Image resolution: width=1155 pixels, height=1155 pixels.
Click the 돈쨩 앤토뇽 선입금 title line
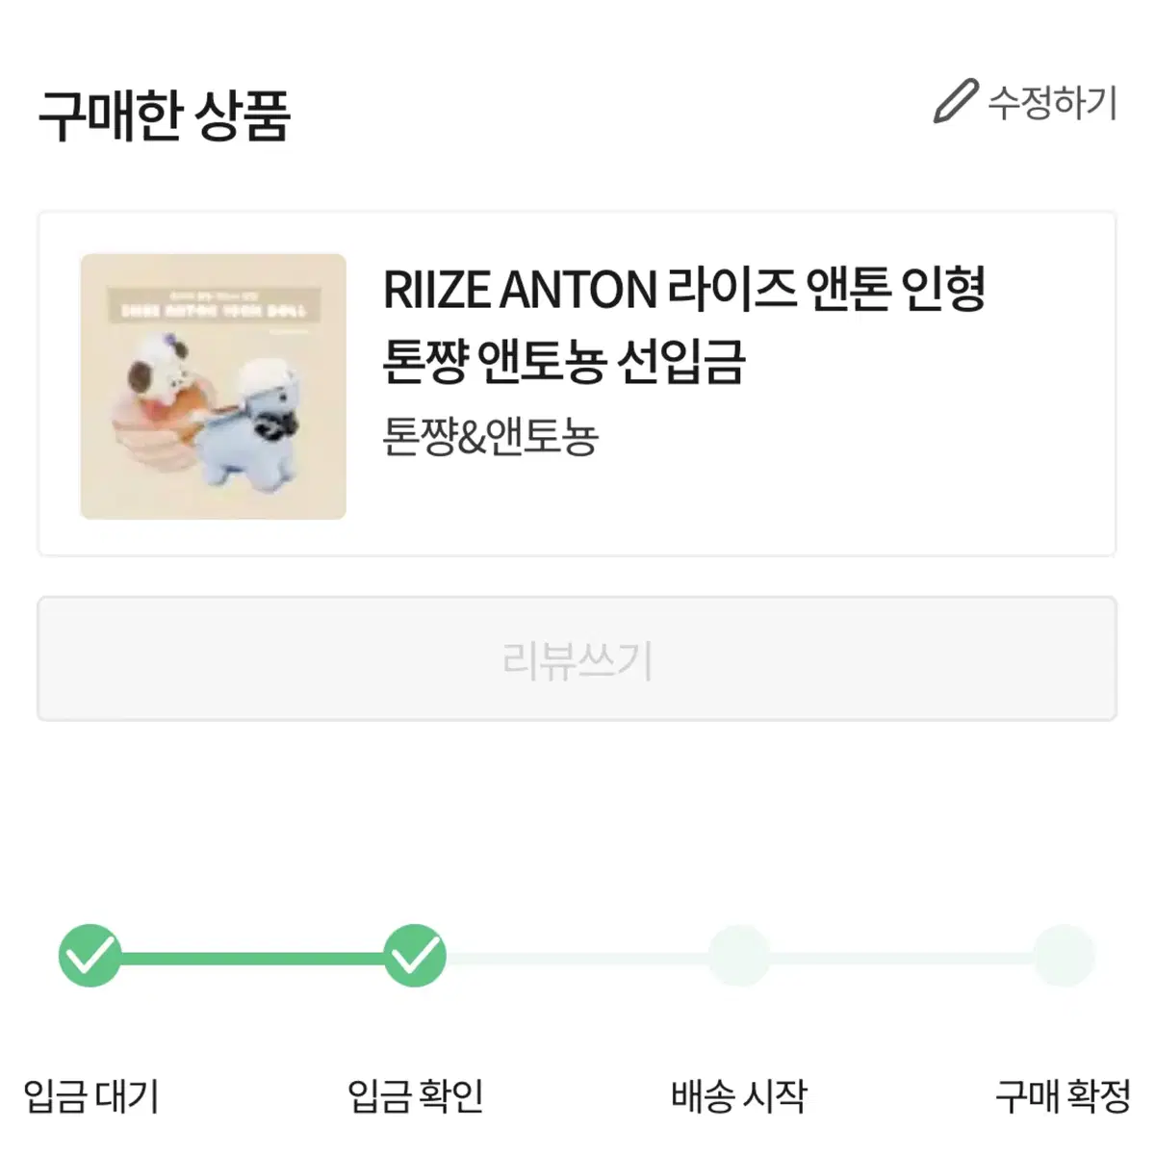pyautogui.click(x=564, y=363)
